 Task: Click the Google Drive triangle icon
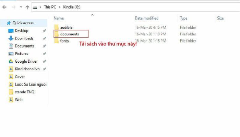coord(11,61)
